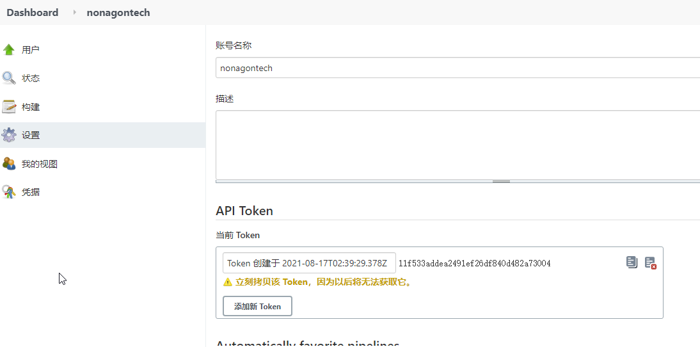The width and height of the screenshot is (700, 347).
Task: Click the green arrow 用户 icon
Action: click(9, 50)
